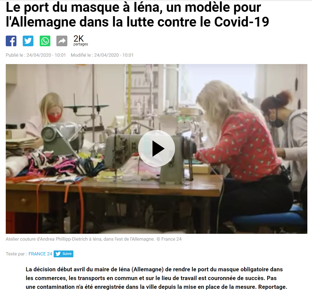Click the bold introduction paragraph
The height and width of the screenshot is (291, 312).
[156, 278]
